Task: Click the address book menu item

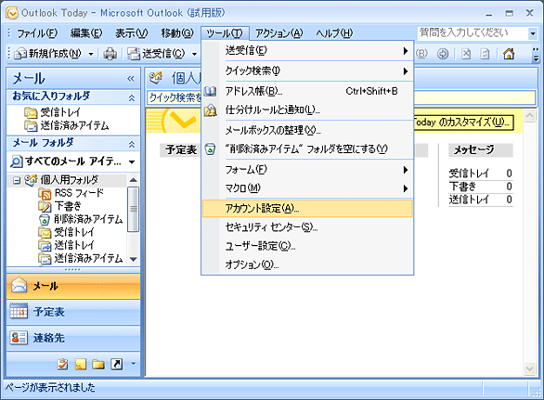Action: click(307, 91)
